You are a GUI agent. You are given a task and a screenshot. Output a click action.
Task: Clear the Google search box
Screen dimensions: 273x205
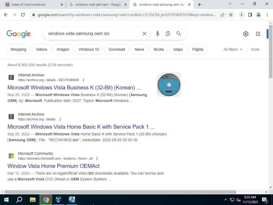(x=144, y=34)
